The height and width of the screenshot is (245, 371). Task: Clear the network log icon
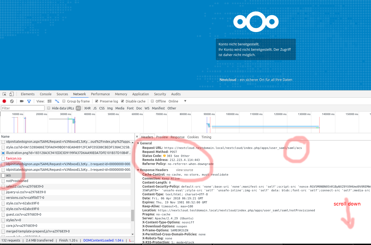tap(12, 101)
